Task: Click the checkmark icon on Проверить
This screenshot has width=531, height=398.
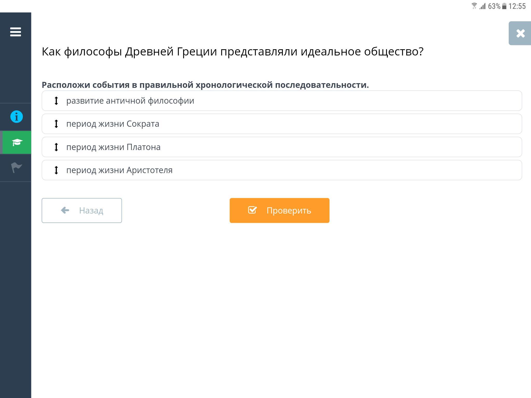Action: tap(252, 210)
